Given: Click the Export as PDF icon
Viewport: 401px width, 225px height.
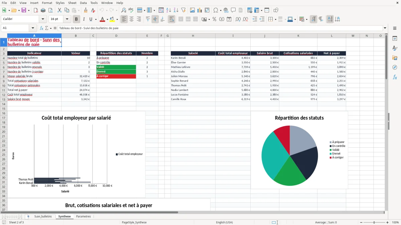Looking at the screenshot, I should 36,10.
